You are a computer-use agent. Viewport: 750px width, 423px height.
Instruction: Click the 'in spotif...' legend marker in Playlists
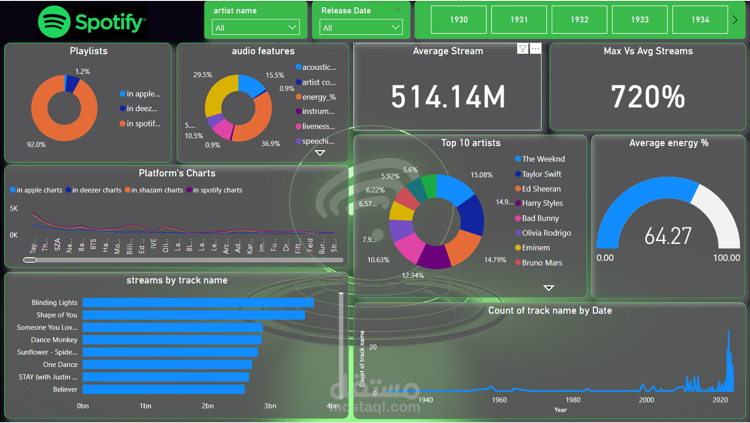[122, 124]
